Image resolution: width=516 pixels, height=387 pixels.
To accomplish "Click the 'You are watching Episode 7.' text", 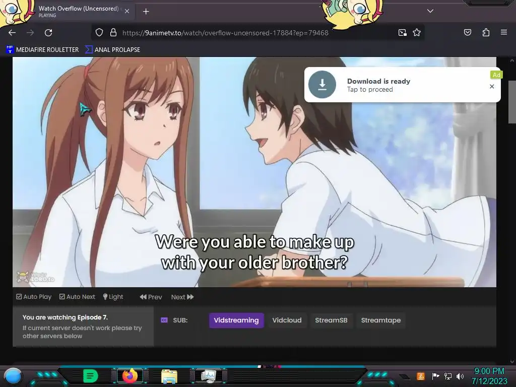I will (65, 317).
